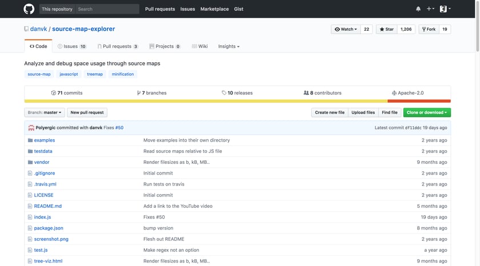Select the minification topic tag
Image resolution: width=480 pixels, height=266 pixels.
tap(123, 74)
